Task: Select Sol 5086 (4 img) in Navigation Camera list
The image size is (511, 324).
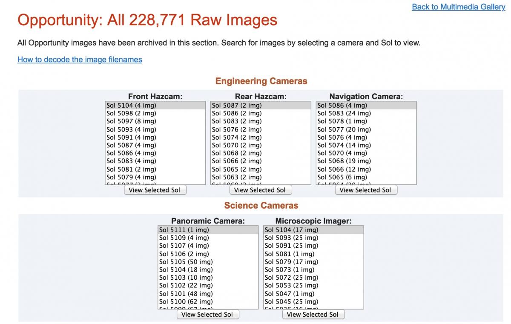Action: (x=366, y=106)
